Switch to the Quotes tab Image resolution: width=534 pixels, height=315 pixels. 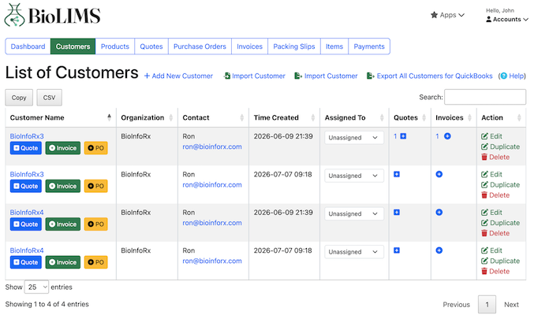tap(151, 46)
